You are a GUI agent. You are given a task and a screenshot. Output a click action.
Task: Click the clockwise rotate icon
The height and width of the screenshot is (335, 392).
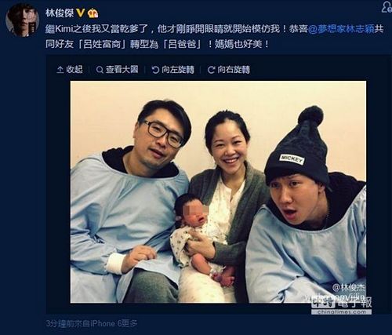211,70
